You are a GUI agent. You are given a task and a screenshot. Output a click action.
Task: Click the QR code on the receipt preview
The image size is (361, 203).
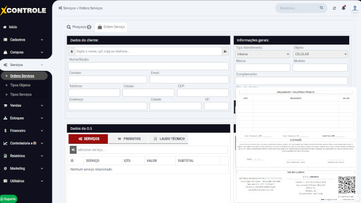347,185
